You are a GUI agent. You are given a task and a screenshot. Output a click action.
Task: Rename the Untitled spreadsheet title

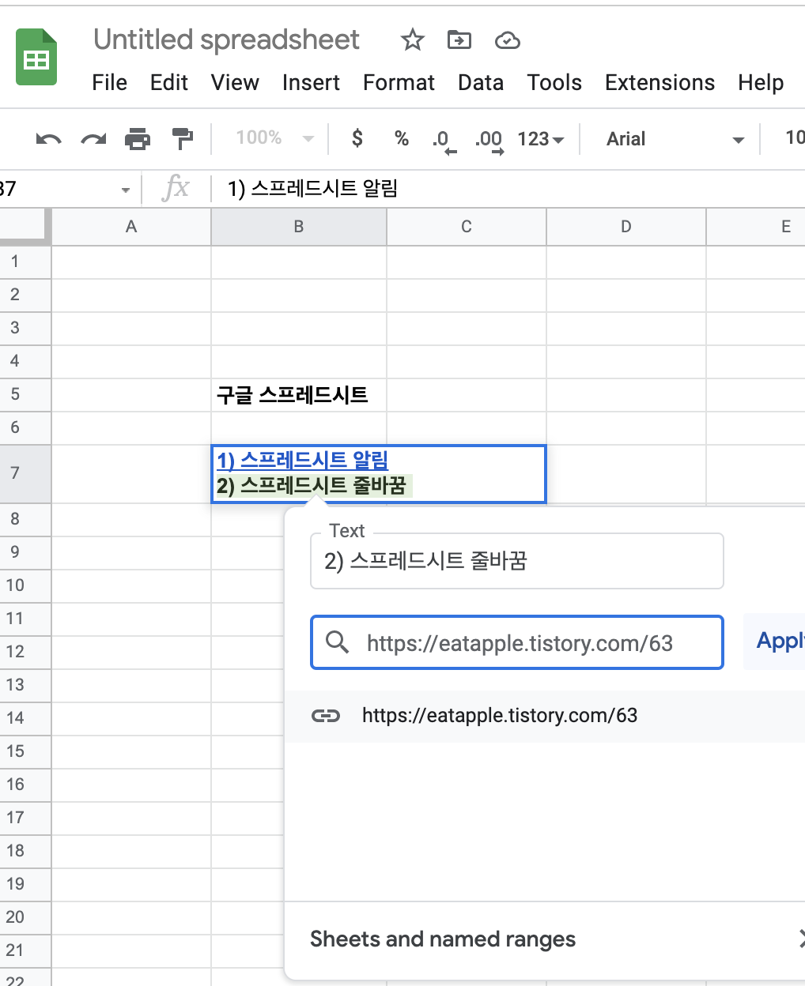(x=226, y=40)
